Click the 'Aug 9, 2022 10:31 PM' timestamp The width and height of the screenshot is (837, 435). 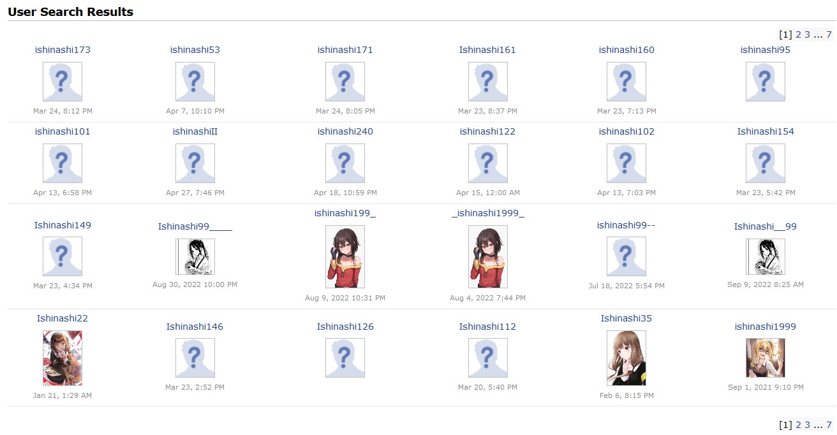pos(345,298)
